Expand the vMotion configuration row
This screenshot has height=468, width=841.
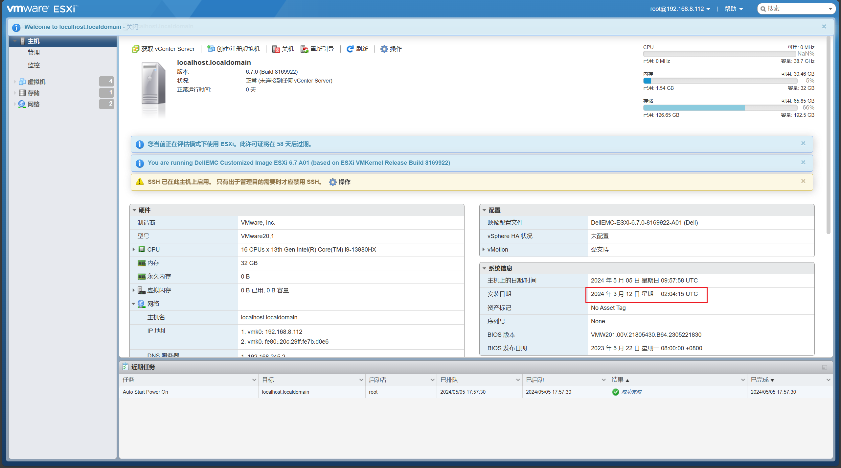click(484, 250)
